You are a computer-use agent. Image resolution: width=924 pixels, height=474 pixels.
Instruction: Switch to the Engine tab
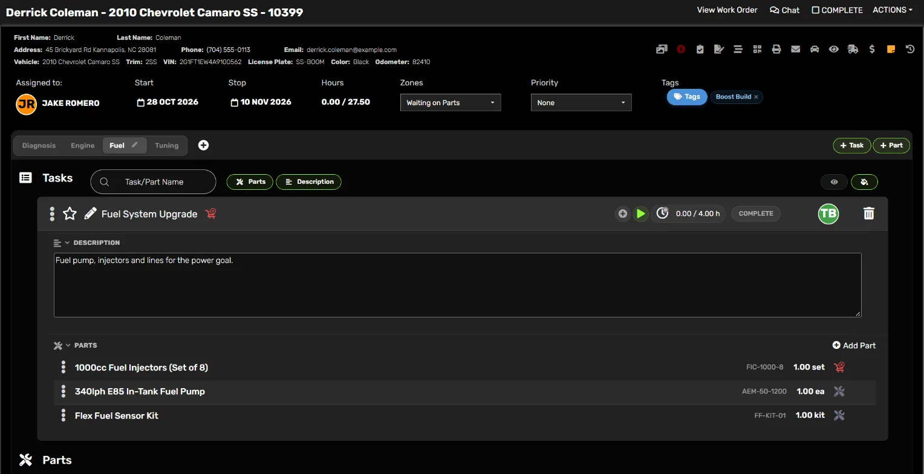tap(82, 145)
